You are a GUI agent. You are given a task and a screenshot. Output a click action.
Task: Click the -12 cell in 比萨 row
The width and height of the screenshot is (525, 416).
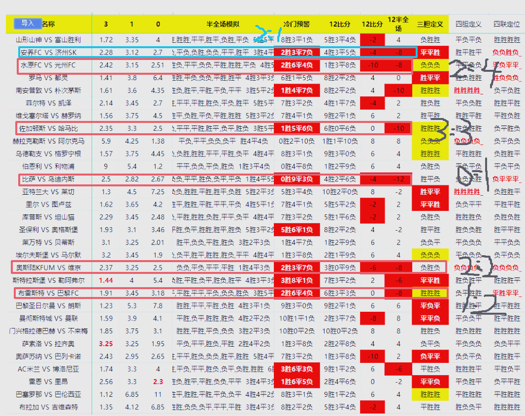398,179
